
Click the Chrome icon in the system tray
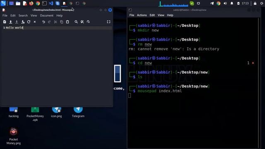[x=218, y=3]
